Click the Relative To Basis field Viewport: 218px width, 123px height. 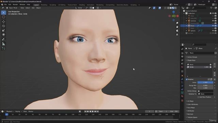pyautogui.click(x=205, y=94)
